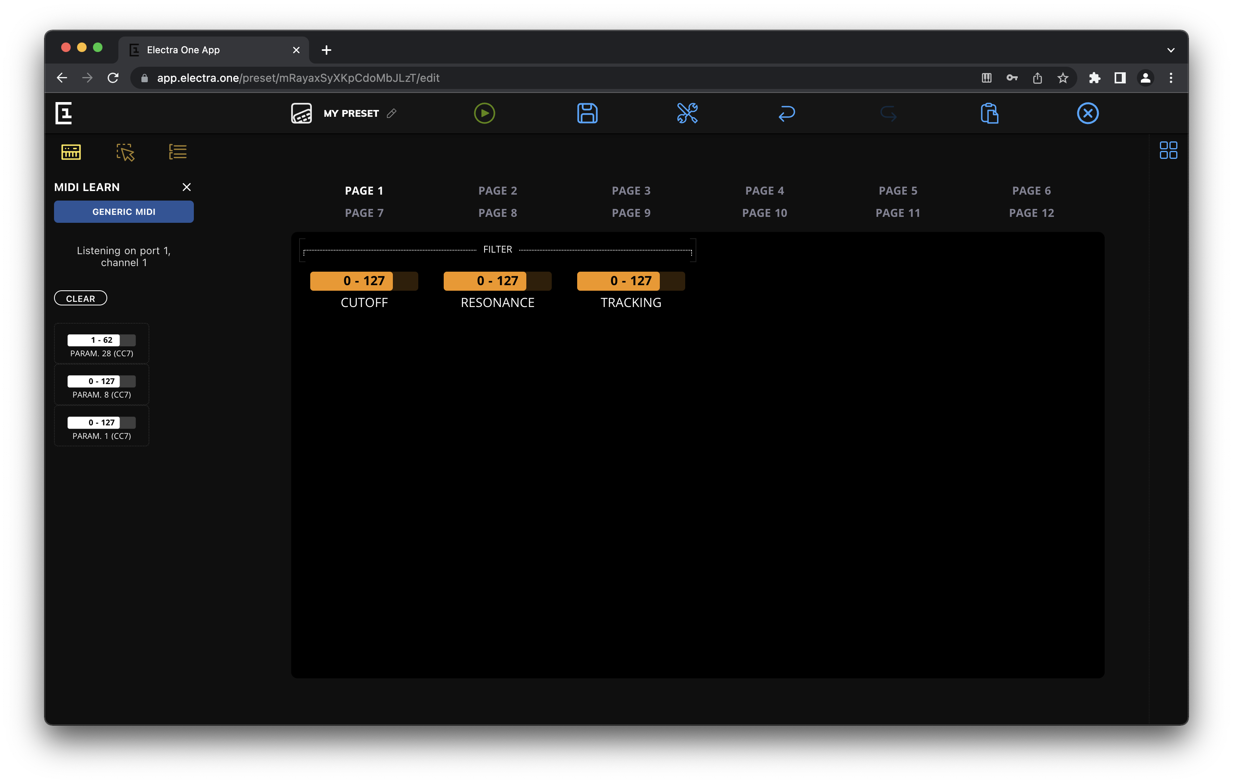Screen dimensions: 1233x784
Task: Undo the last change
Action: pyautogui.click(x=787, y=113)
